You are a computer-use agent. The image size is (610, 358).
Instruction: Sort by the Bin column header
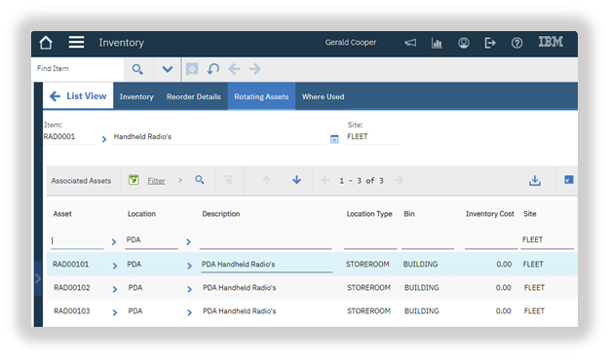[x=409, y=214]
